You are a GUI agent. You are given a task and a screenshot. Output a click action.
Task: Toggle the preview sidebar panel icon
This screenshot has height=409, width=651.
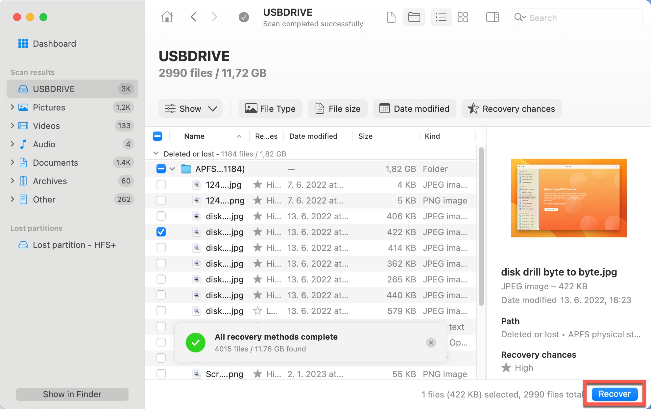pos(492,17)
